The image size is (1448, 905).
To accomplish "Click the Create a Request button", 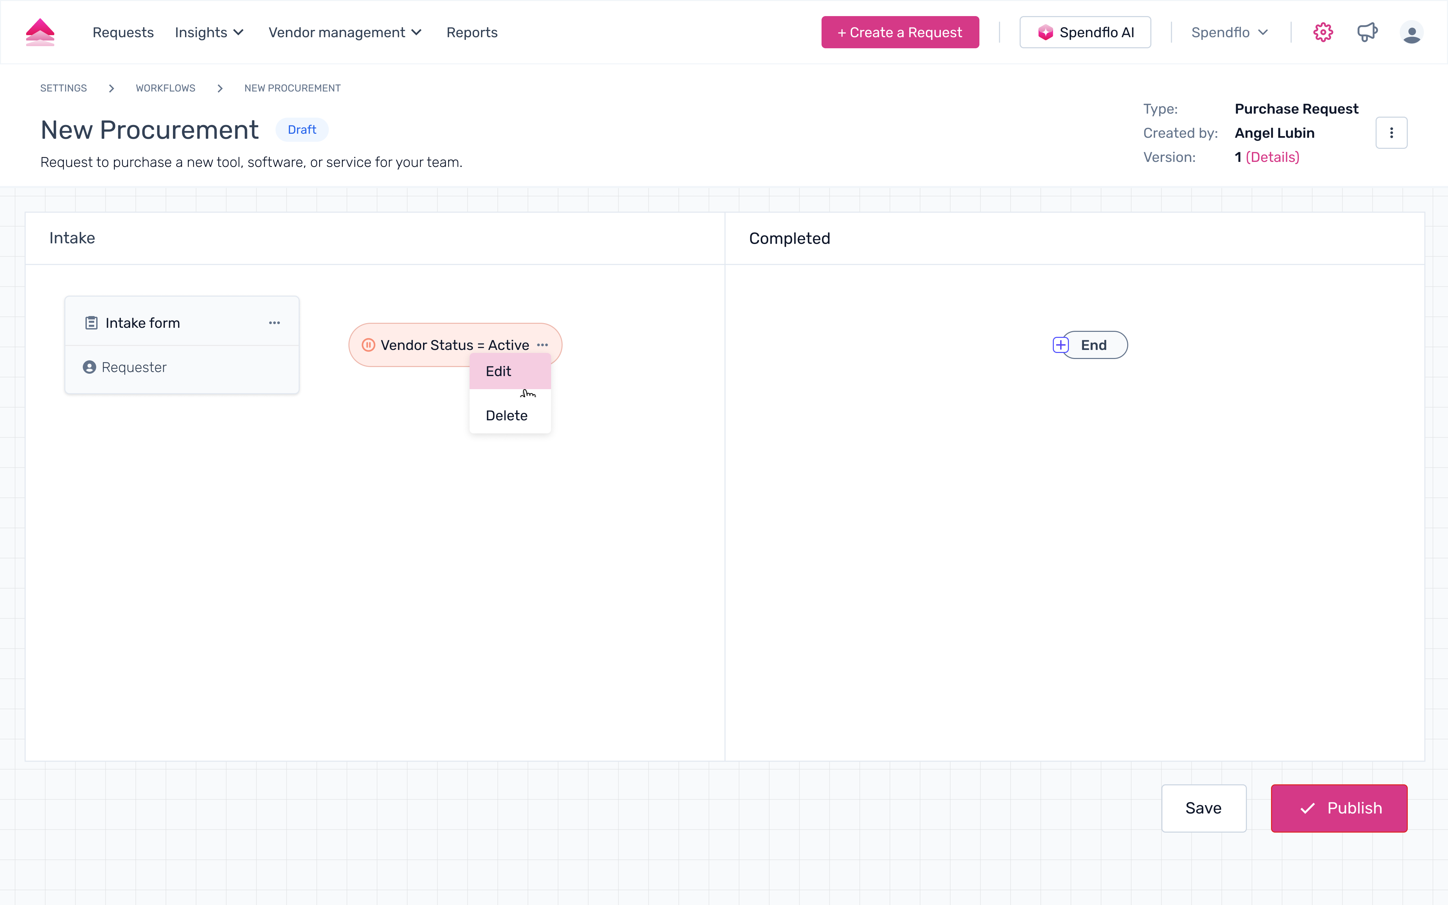I will pos(899,32).
